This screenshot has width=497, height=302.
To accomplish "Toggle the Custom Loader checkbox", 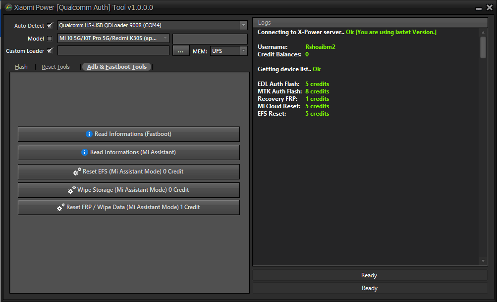I will click(x=50, y=50).
